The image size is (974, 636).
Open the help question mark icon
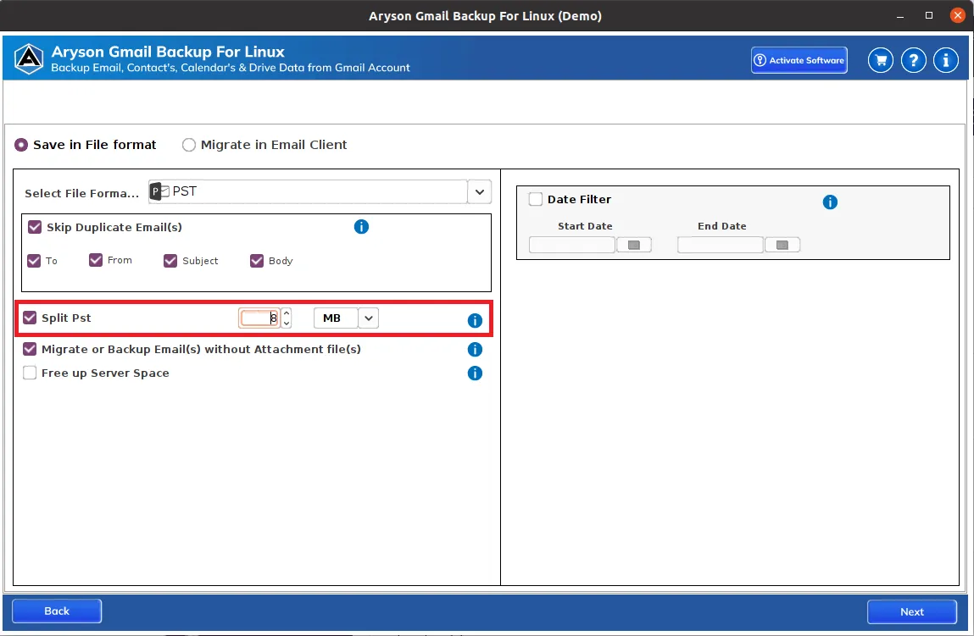tap(913, 60)
